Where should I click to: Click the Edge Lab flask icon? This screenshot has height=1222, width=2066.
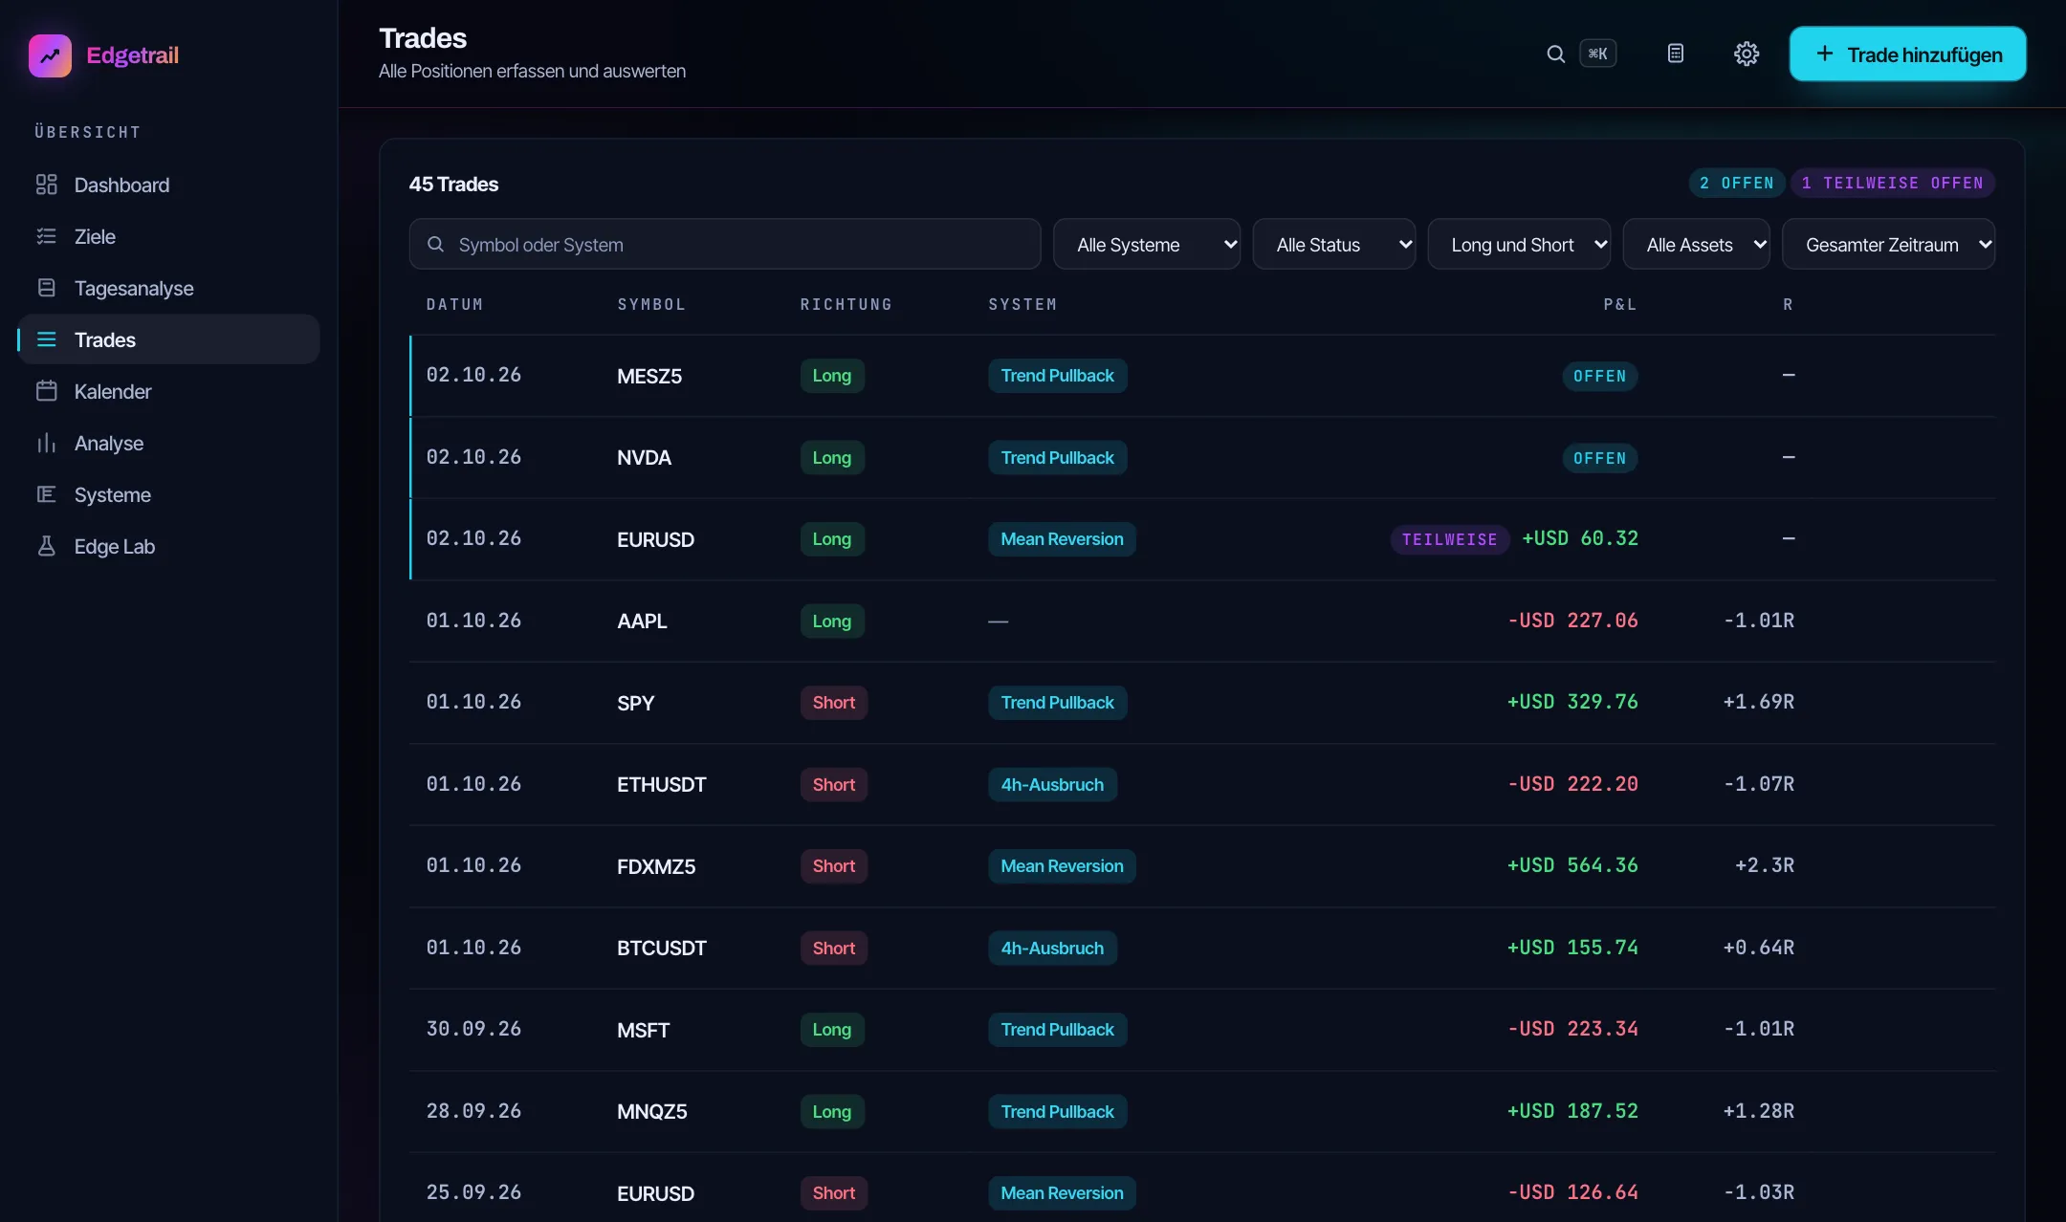(46, 546)
